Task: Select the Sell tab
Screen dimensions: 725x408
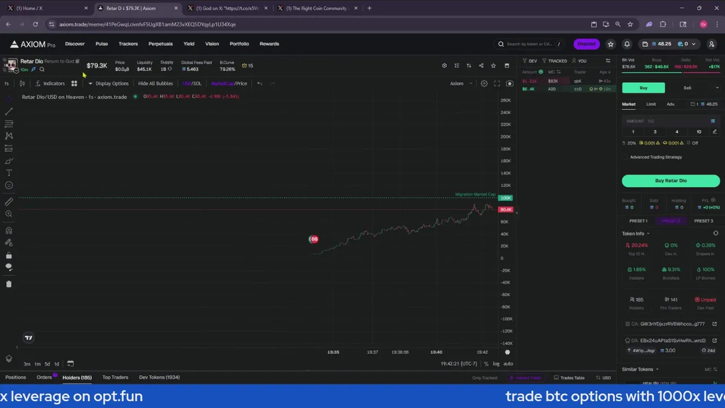Action: pos(687,88)
